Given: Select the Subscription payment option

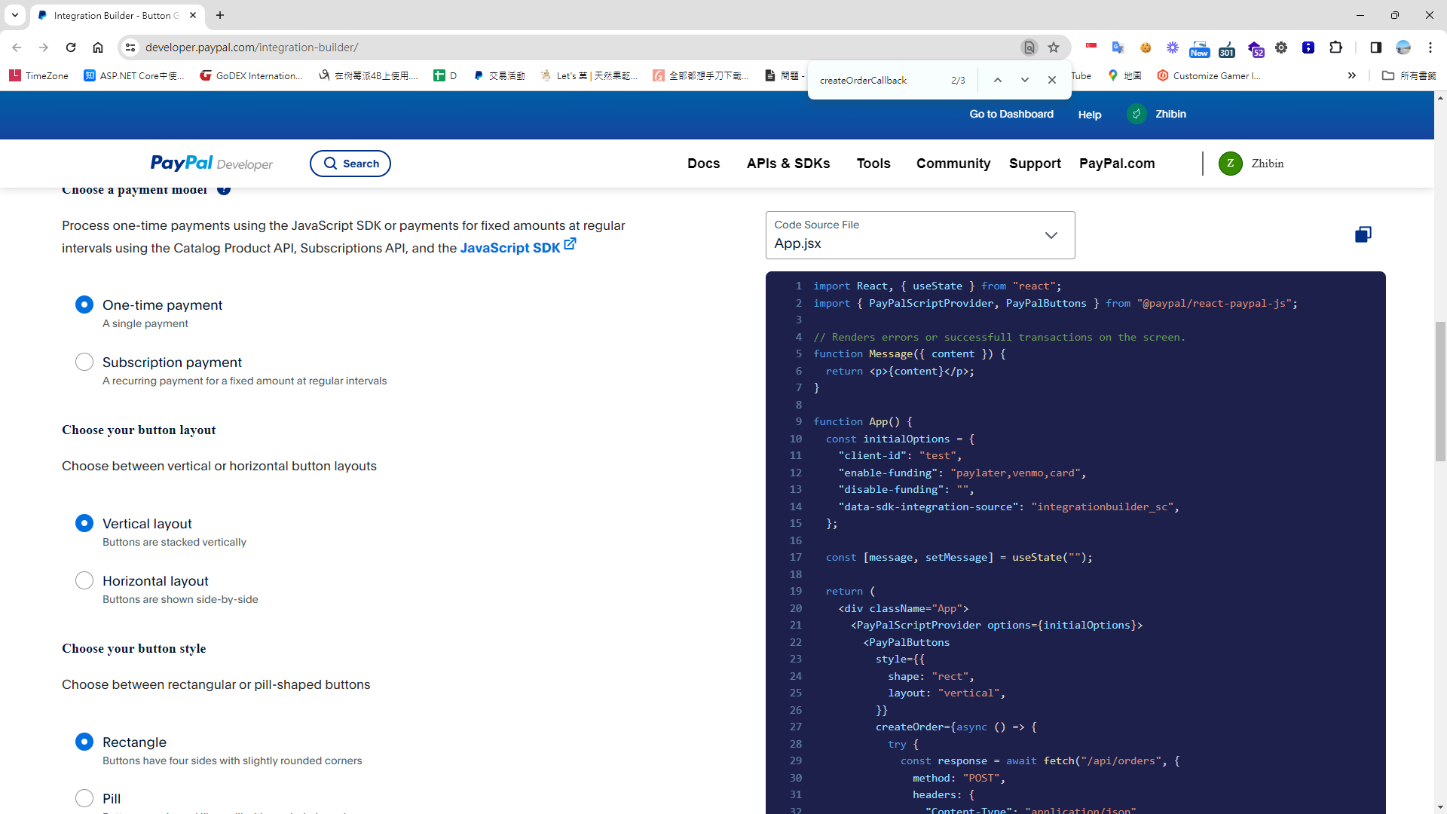Looking at the screenshot, I should tap(84, 362).
